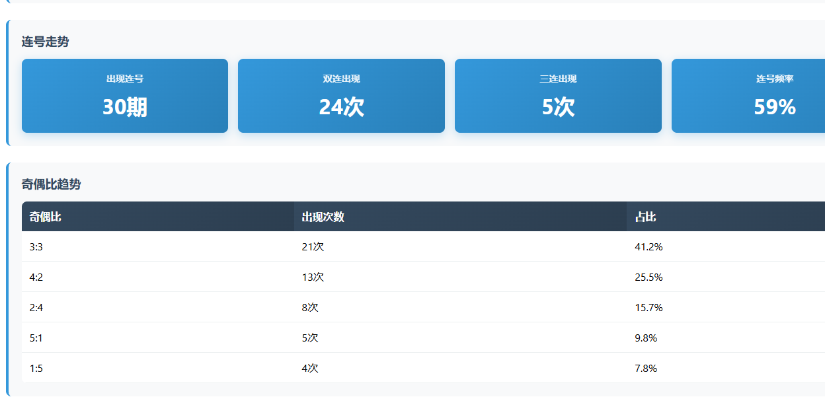Click the 奇偶比趋势 section heading
The height and width of the screenshot is (401, 825).
(x=51, y=184)
